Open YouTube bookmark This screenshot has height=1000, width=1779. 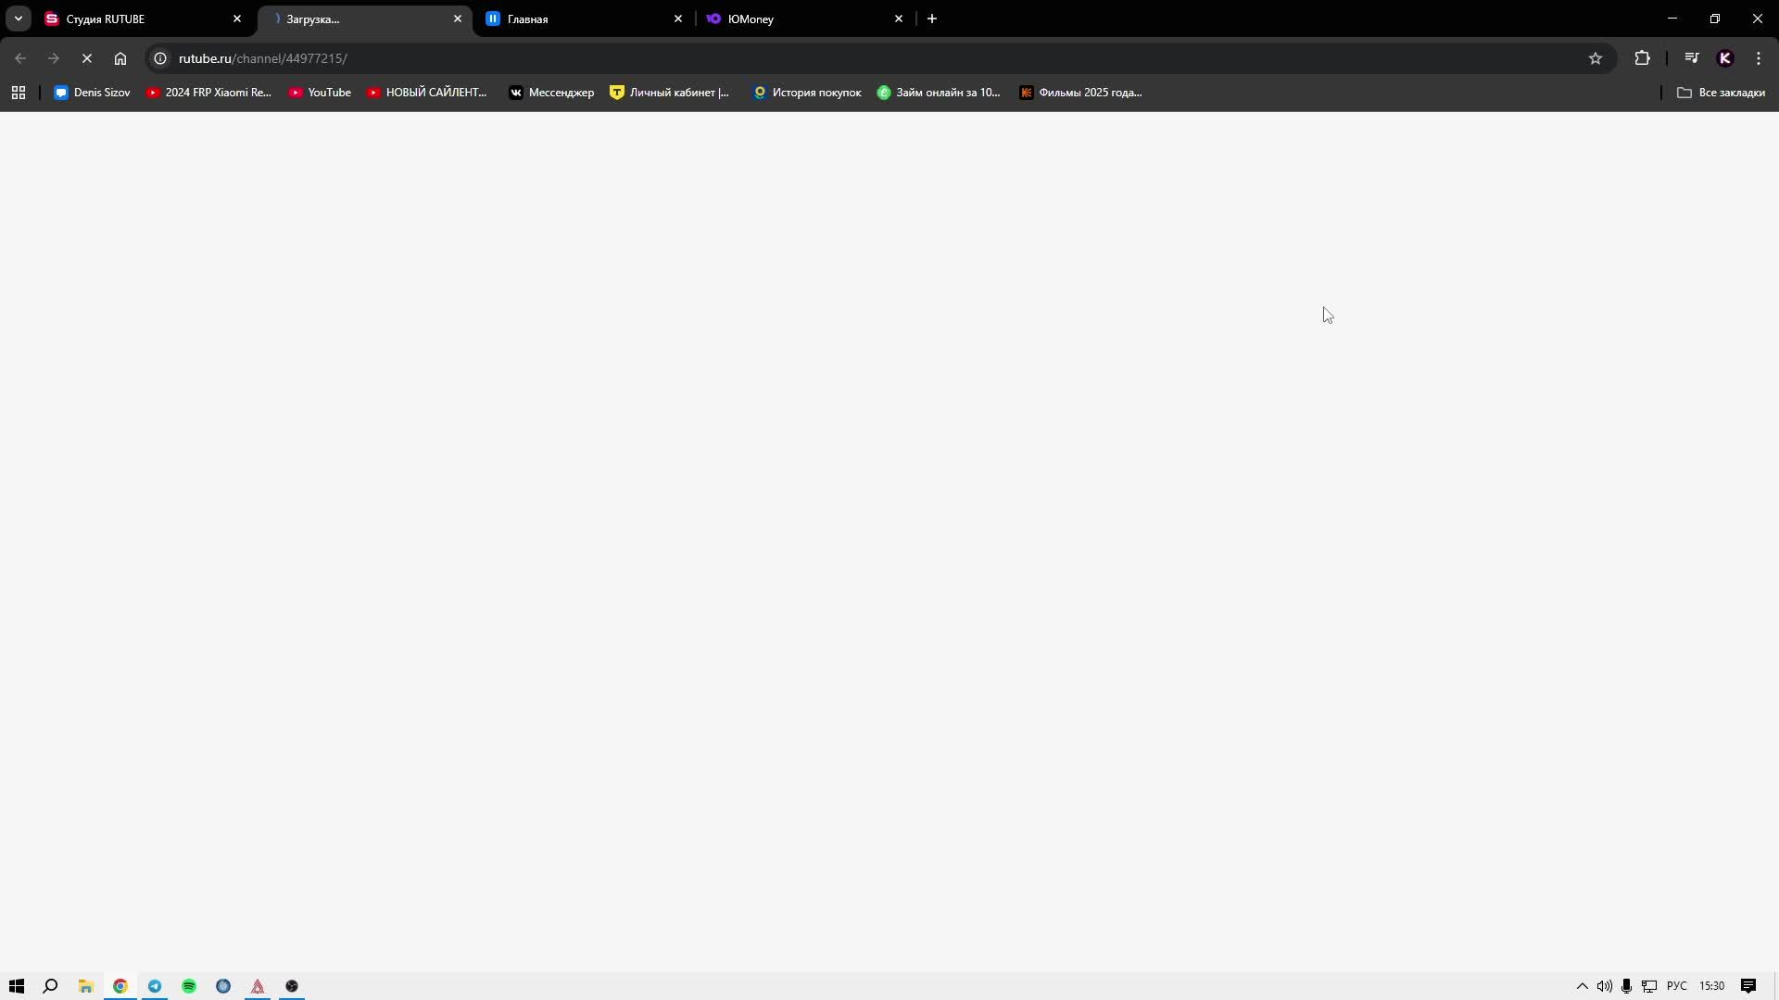[320, 93]
